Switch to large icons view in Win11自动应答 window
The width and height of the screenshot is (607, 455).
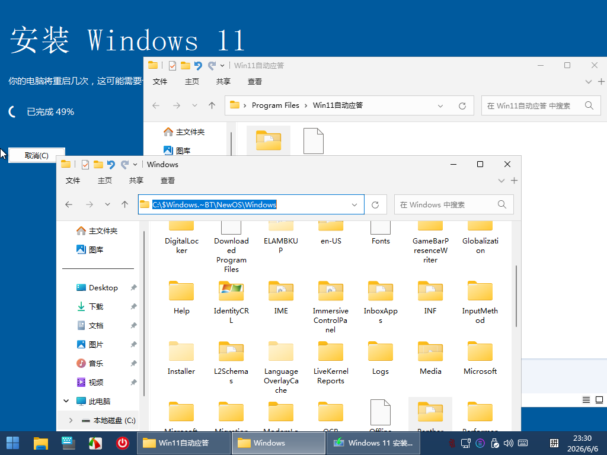click(x=599, y=400)
